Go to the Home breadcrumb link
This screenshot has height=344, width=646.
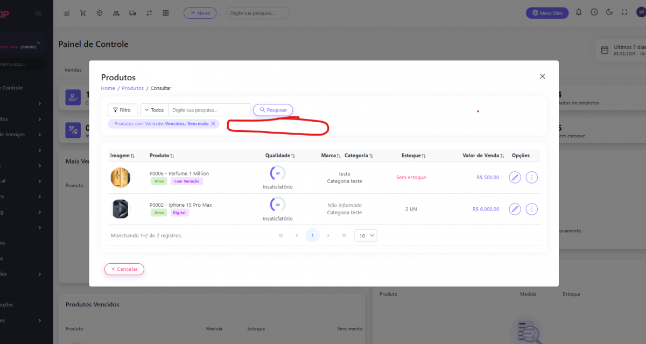click(x=108, y=88)
